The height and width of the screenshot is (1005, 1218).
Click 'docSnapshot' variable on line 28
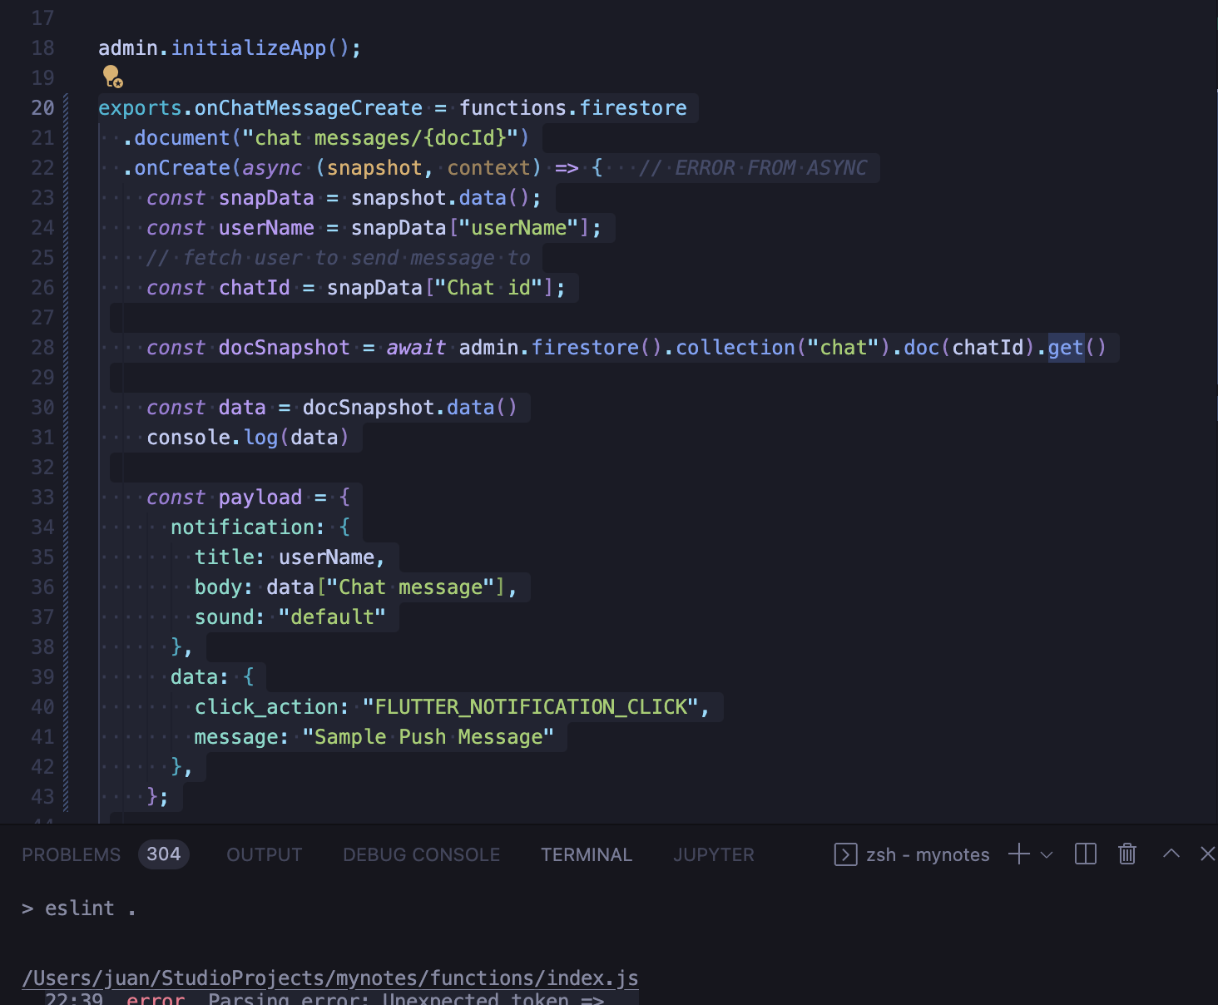pos(285,348)
